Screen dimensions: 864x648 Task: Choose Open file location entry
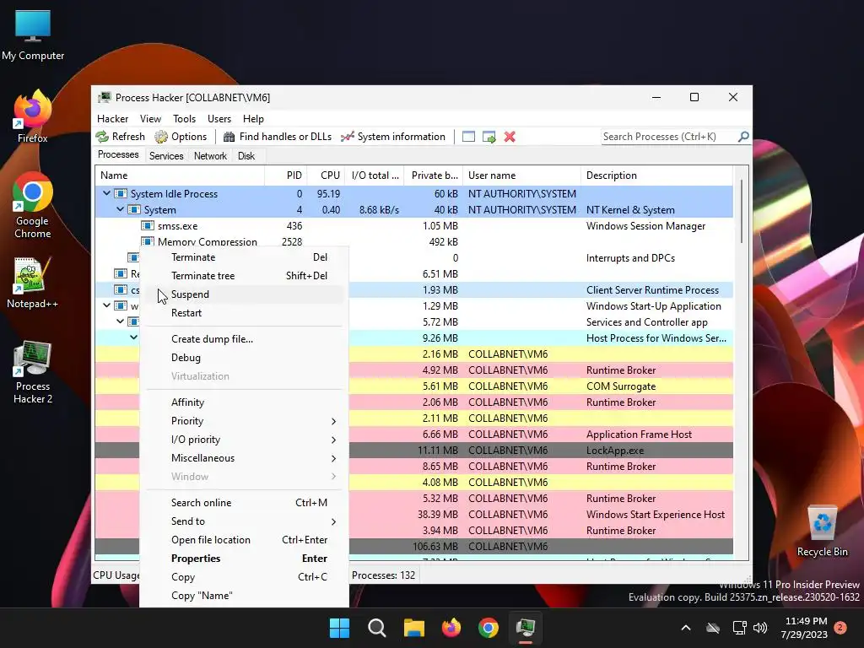(x=244, y=540)
